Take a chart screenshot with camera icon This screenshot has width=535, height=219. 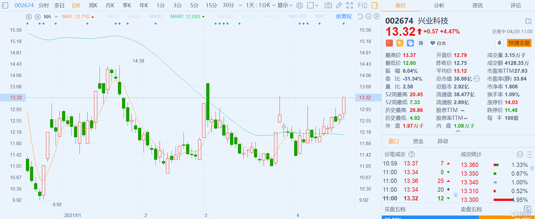328,5
